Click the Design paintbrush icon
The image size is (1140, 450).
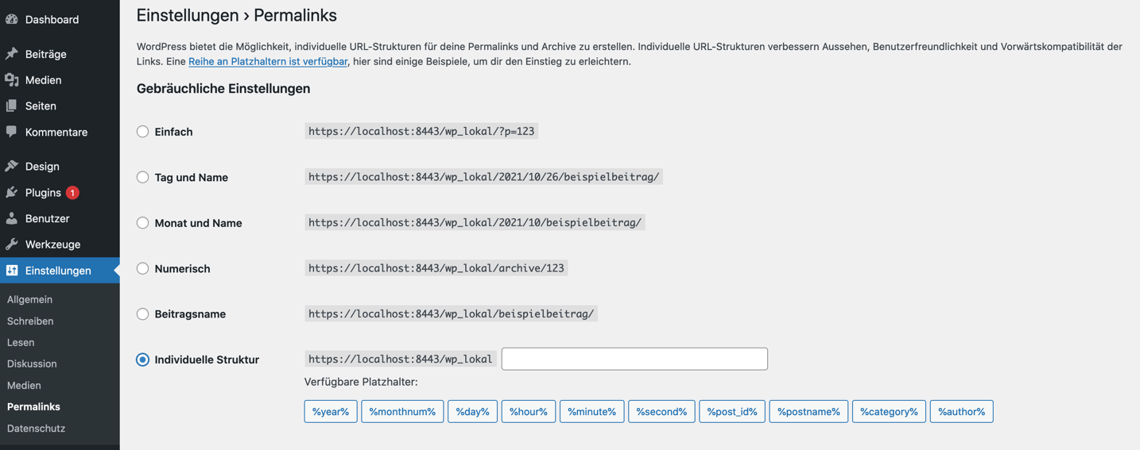point(12,166)
